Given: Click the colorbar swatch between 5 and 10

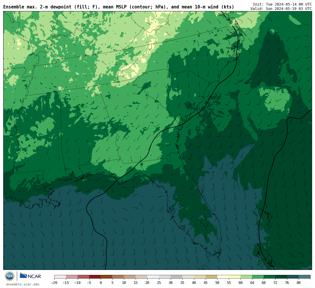Looking at the screenshot, I should point(118,277).
